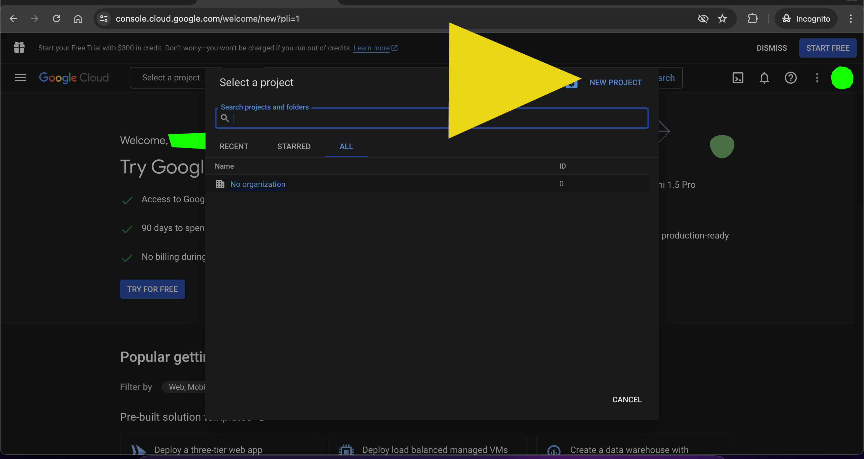This screenshot has height=459, width=864.
Task: Cancel the Select a project dialog
Action: click(x=627, y=400)
